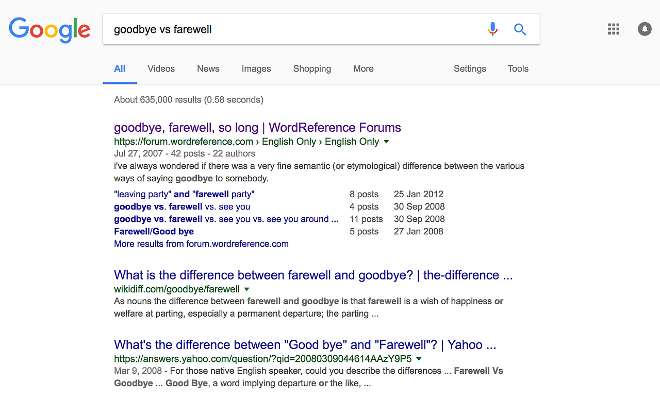This screenshot has width=660, height=400.
Task: Expand the dropdown arrow beside the answers.yahoo.com URL
Action: (x=419, y=359)
